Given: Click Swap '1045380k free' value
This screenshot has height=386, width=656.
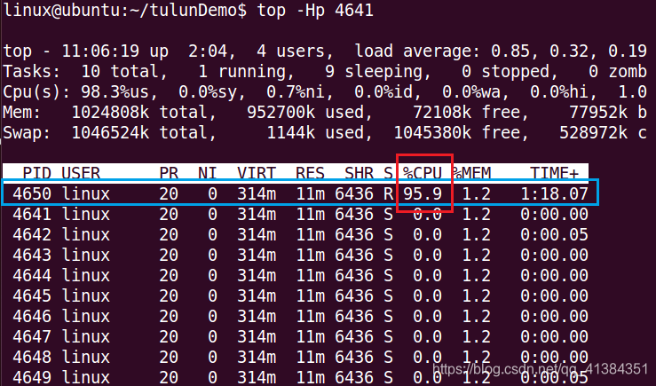Looking at the screenshot, I should point(457,133).
